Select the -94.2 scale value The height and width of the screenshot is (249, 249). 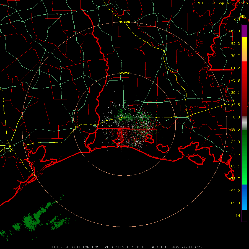(235, 191)
